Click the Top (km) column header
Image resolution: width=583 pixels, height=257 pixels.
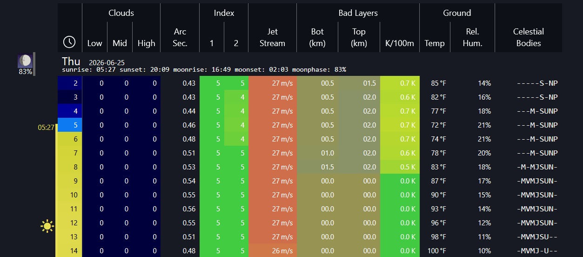click(359, 37)
